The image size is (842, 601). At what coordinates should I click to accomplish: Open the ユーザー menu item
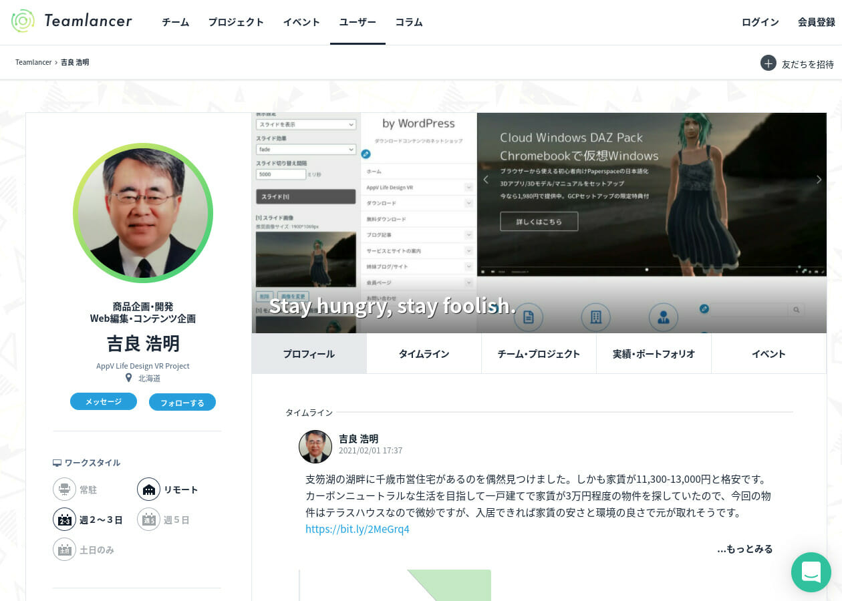tap(358, 22)
